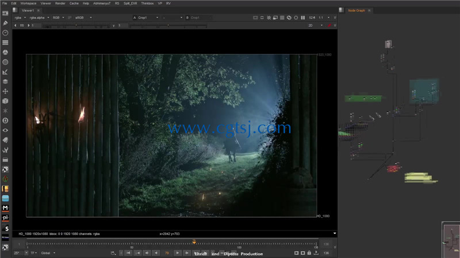Open the fps 25 dropdown arrow

coord(26,253)
